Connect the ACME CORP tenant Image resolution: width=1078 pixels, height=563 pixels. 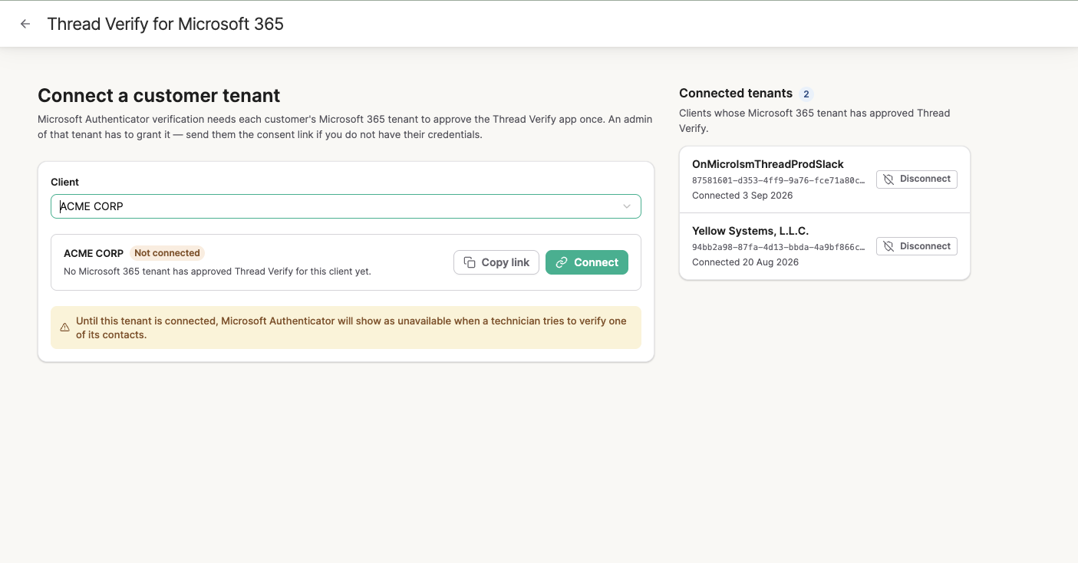pyautogui.click(x=587, y=262)
